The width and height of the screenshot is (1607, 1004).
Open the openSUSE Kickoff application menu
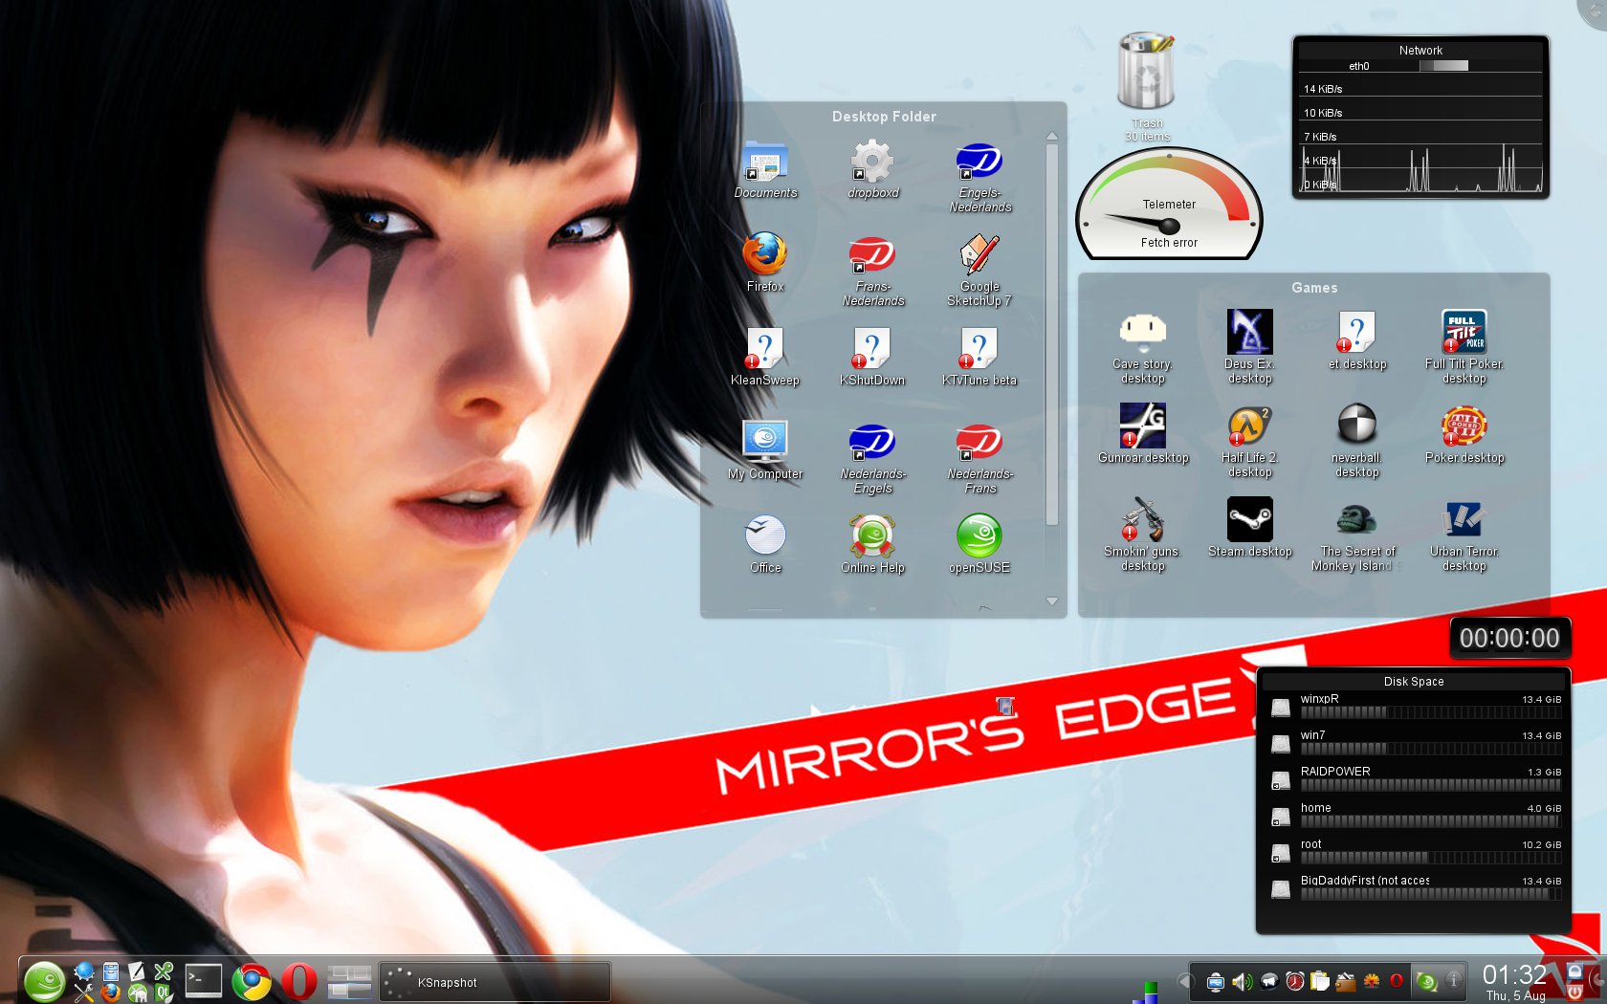[44, 981]
